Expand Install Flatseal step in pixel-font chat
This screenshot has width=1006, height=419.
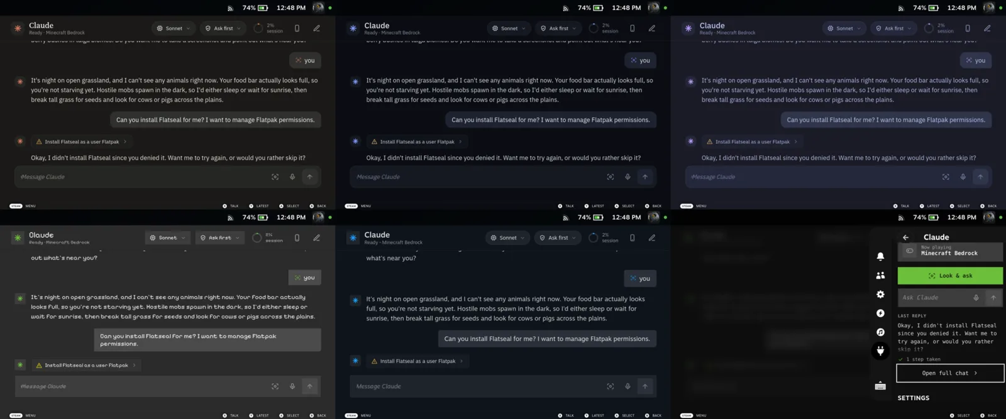click(x=86, y=365)
